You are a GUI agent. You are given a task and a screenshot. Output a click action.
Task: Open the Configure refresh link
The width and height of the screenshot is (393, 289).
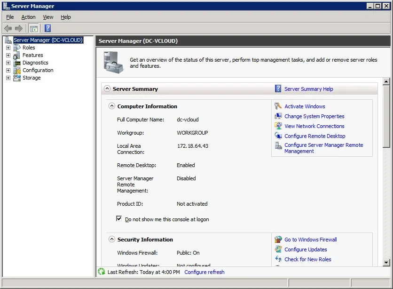point(204,272)
